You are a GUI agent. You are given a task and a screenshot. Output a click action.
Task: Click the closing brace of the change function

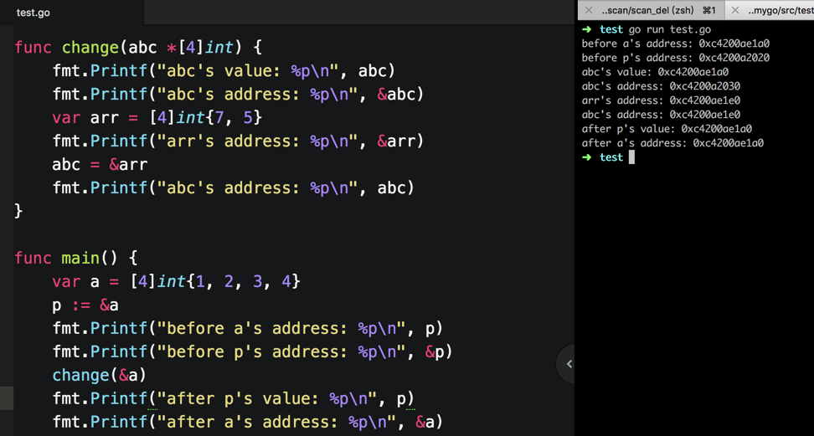tap(18, 211)
